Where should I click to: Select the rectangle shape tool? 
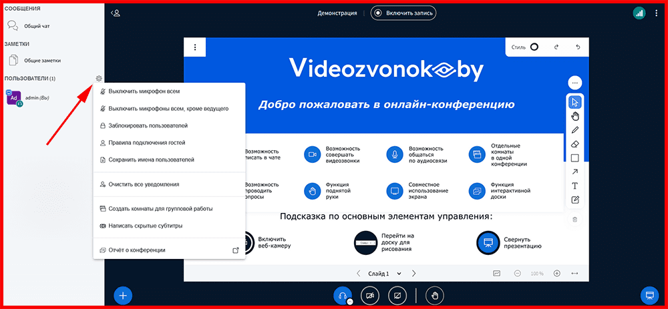point(574,158)
